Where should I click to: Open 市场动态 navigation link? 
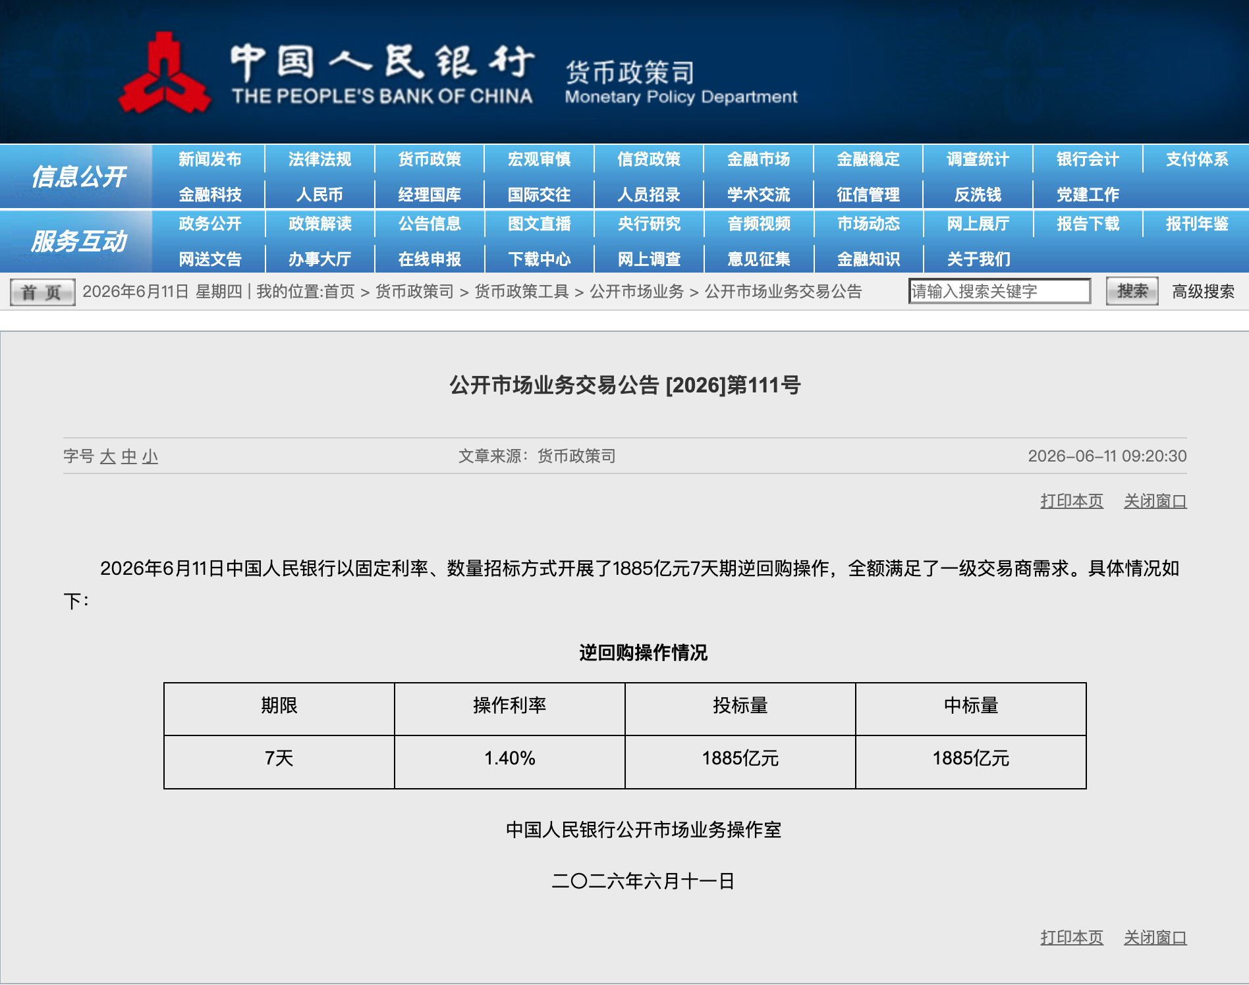pos(868,224)
